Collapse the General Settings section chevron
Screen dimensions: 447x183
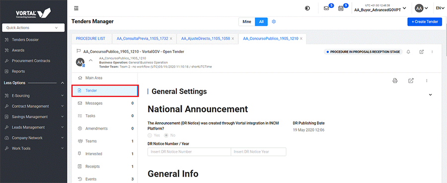431,95
